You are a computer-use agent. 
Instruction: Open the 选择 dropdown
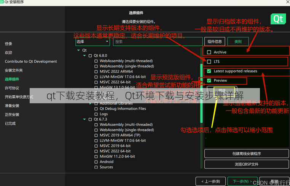(92, 42)
